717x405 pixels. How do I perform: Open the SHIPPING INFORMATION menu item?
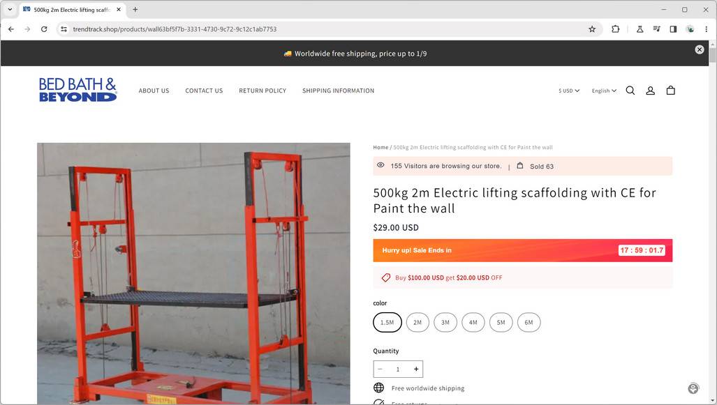click(x=338, y=91)
